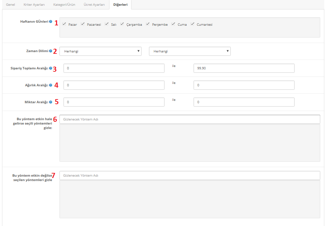
Task: Uncheck the Pazar checkbox
Action: 64,24
